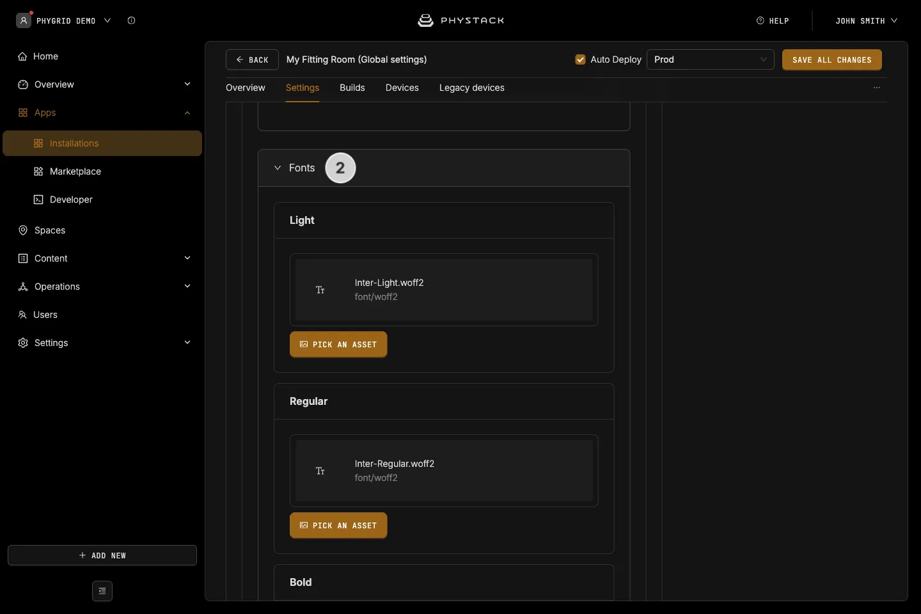921x614 pixels.
Task: Click the Help question mark icon
Action: coord(760,20)
